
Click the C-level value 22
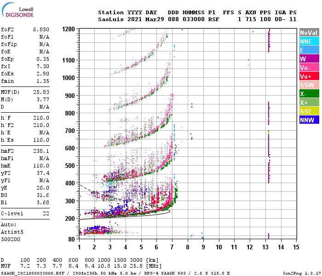[46, 213]
